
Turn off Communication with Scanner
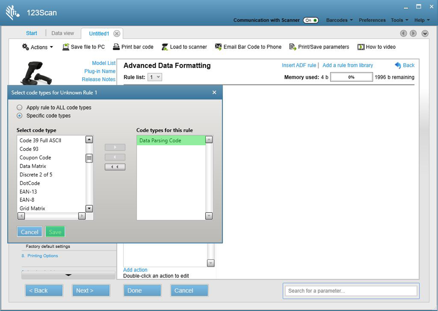click(x=310, y=20)
